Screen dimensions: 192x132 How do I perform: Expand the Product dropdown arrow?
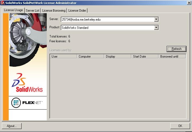coord(156,27)
